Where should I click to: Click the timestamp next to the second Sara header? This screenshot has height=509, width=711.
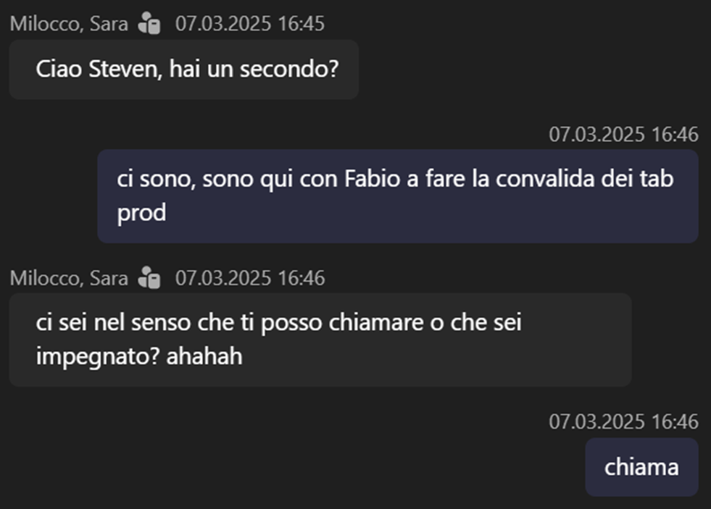(250, 278)
